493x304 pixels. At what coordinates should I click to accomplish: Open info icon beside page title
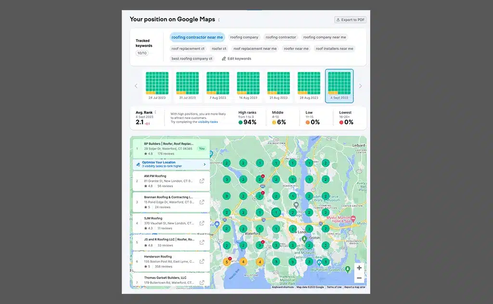(x=219, y=20)
